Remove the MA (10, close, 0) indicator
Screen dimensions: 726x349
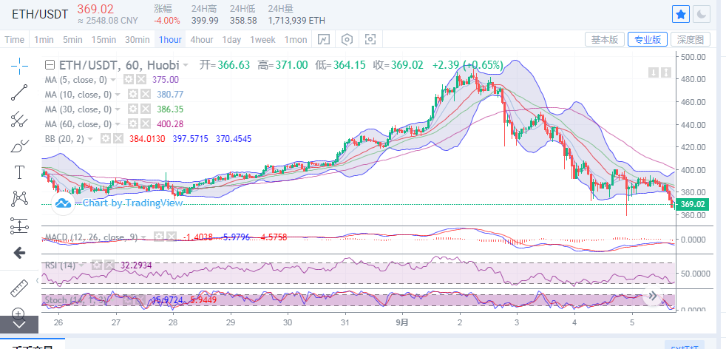146,95
